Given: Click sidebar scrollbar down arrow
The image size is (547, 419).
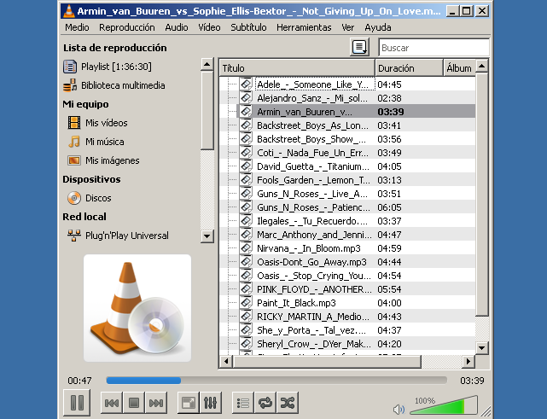Looking at the screenshot, I should point(207,236).
